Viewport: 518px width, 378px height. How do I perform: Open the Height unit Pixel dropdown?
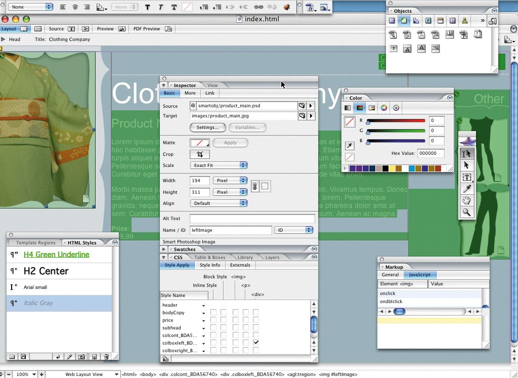click(230, 192)
